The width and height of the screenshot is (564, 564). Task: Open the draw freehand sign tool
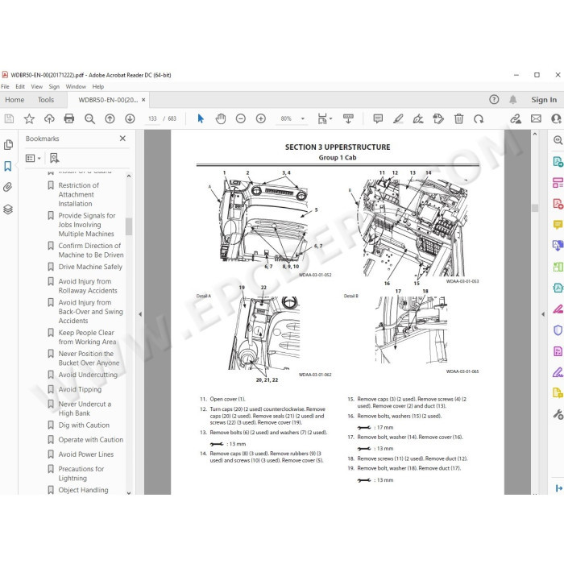[418, 118]
